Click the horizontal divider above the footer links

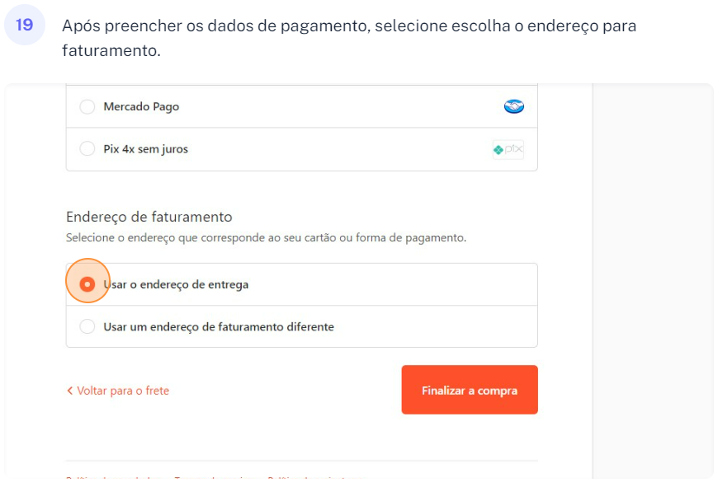click(x=301, y=461)
